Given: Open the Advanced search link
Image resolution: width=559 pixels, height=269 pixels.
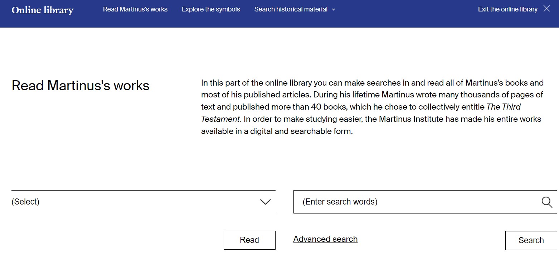Looking at the screenshot, I should tap(325, 239).
